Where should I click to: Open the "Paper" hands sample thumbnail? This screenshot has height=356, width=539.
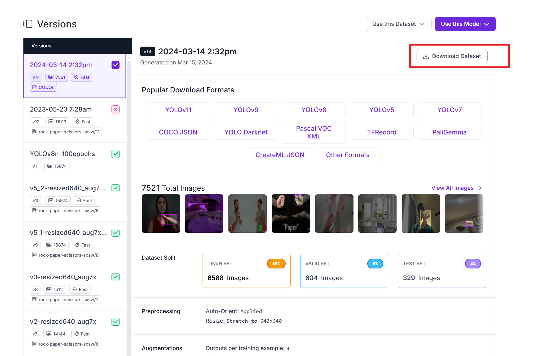(x=291, y=213)
